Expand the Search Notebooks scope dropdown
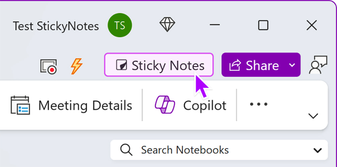Screen dimensions: 337x167 click(x=317, y=150)
